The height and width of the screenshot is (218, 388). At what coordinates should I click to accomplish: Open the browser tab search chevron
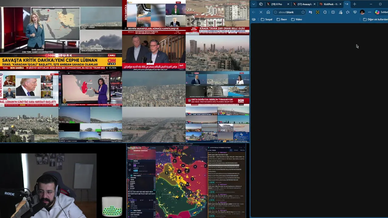253,4
